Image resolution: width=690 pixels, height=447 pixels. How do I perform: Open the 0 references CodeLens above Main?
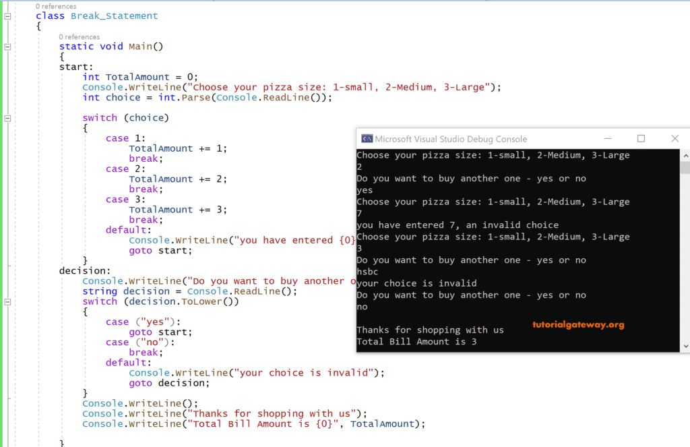tap(80, 36)
